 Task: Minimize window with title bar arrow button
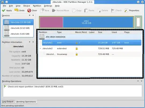(x=138, y=2)
